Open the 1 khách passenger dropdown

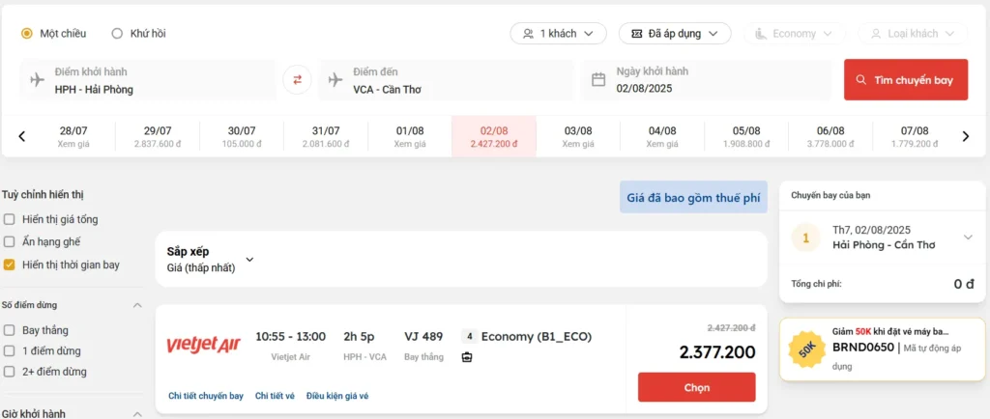click(x=558, y=34)
